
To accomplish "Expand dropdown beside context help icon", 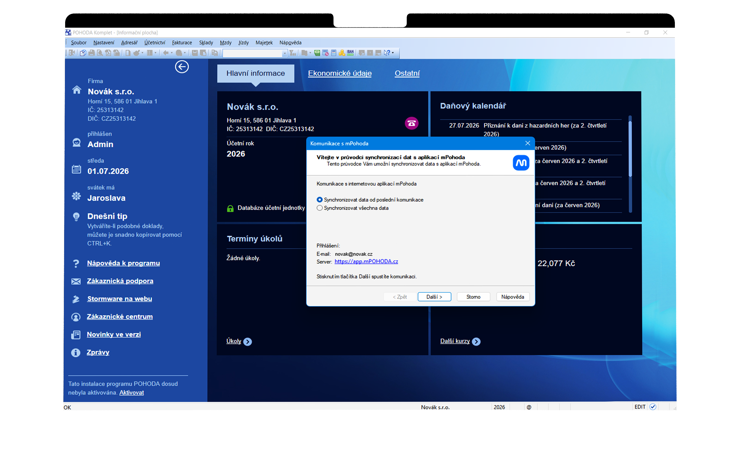I will point(393,53).
